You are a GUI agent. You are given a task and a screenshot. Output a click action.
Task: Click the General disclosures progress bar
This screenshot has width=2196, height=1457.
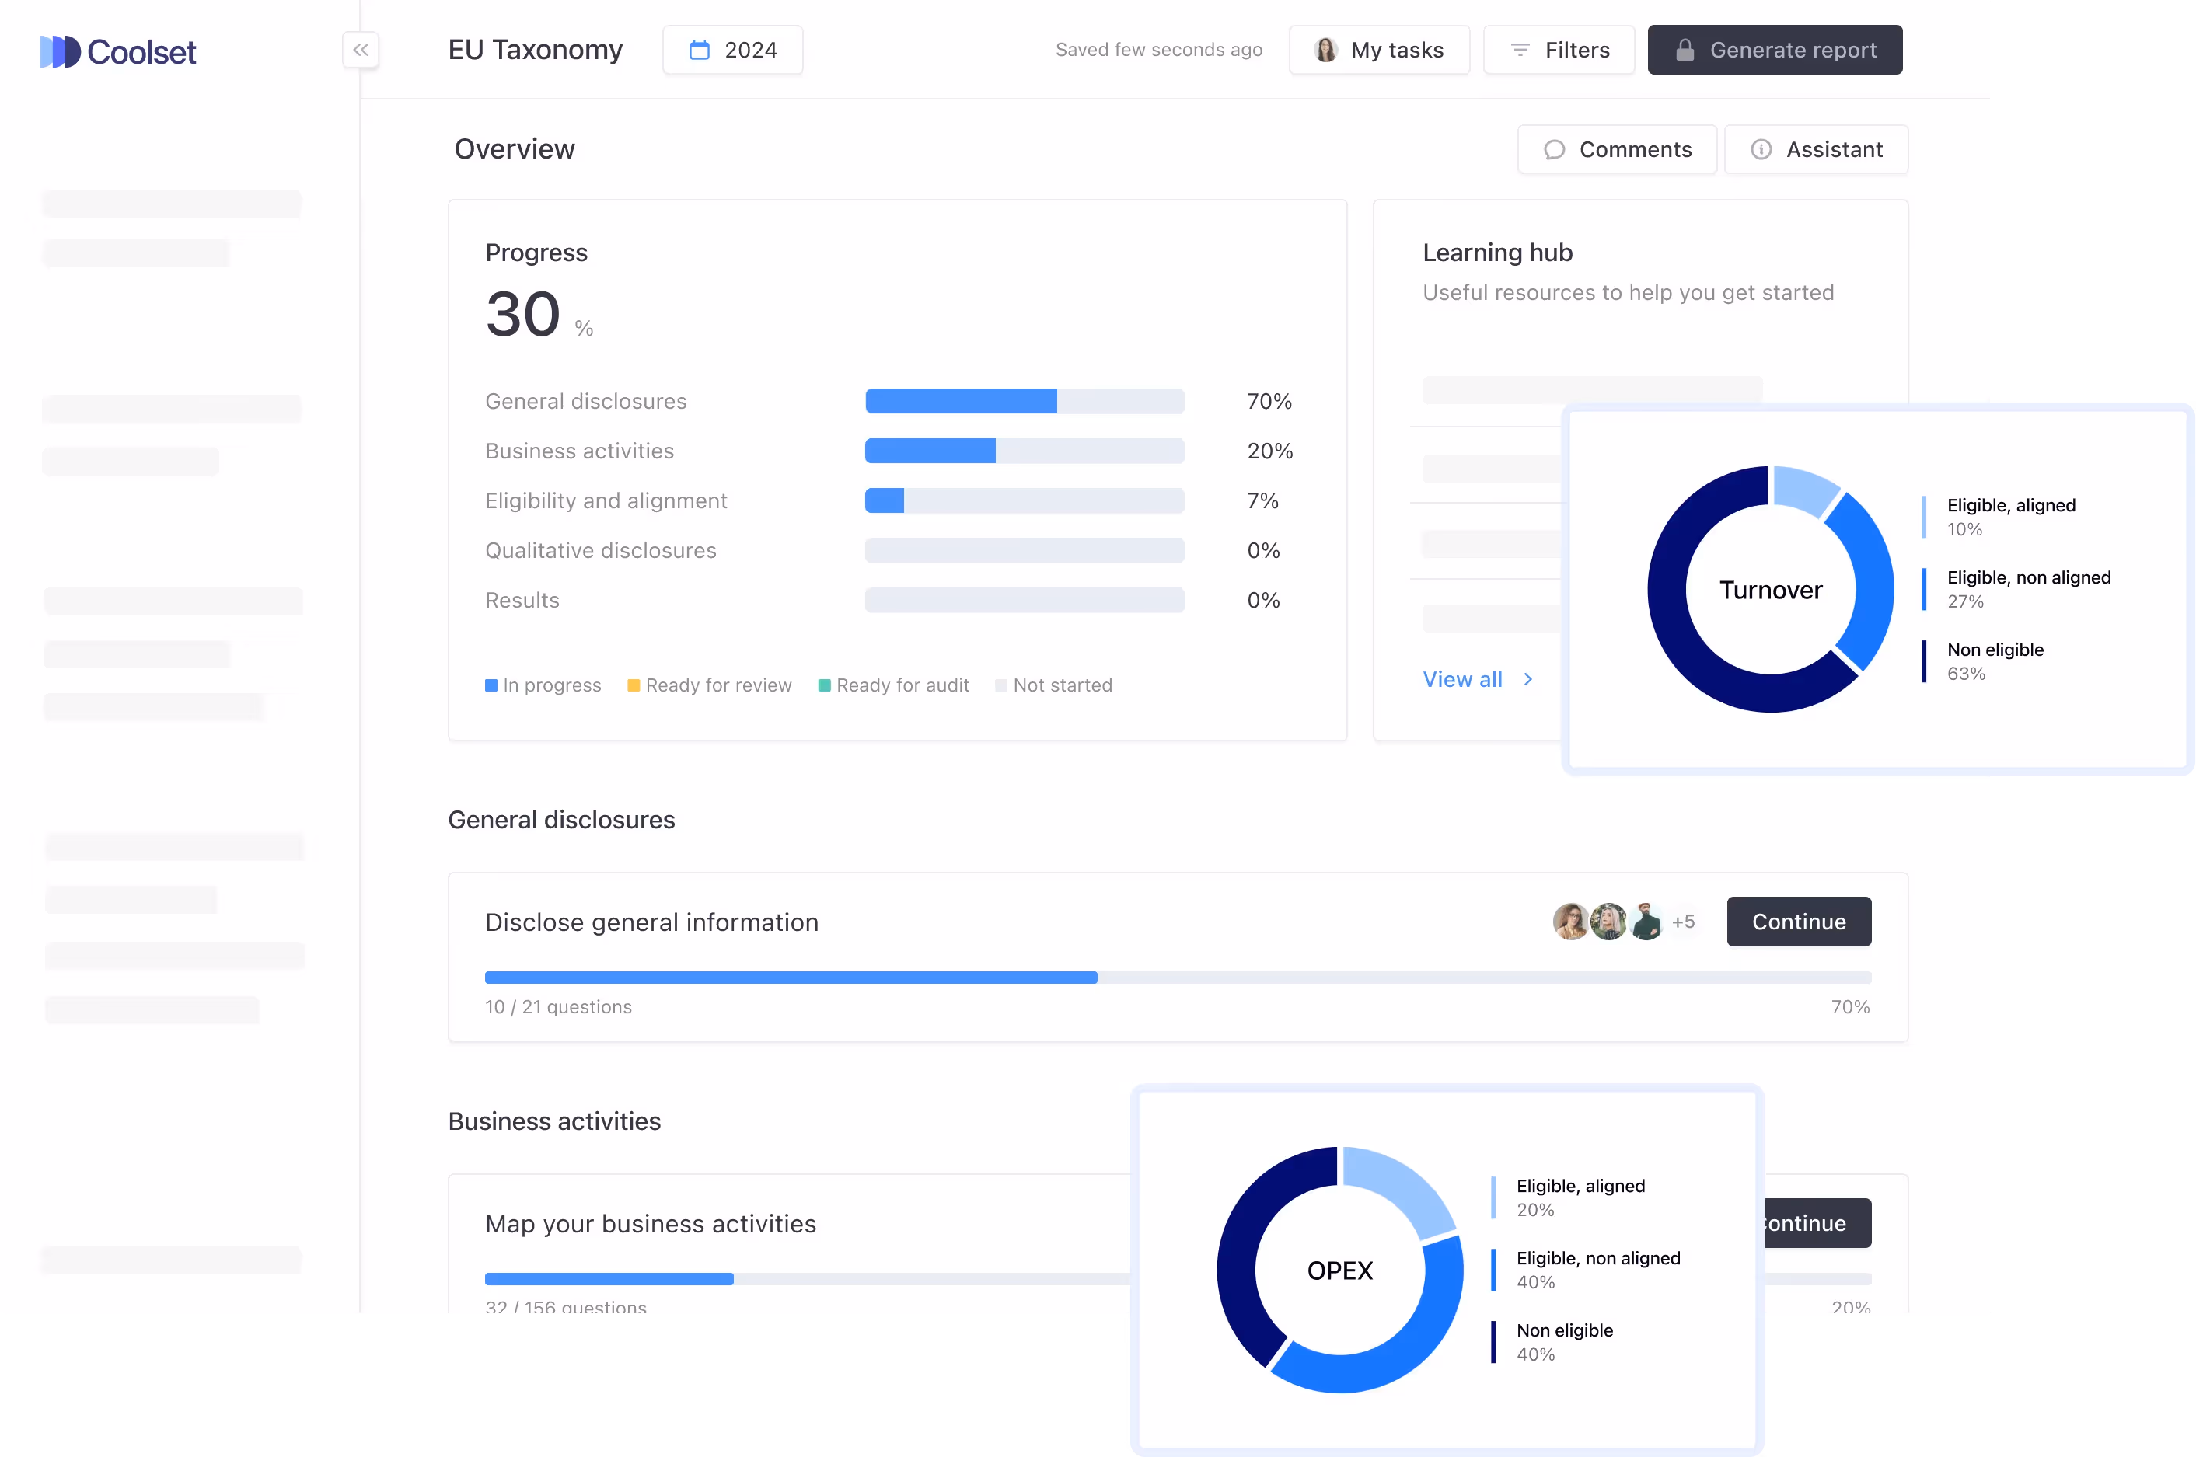(x=1024, y=402)
